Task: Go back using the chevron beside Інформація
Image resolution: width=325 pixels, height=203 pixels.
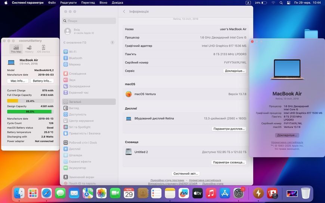Action: pos(124,12)
